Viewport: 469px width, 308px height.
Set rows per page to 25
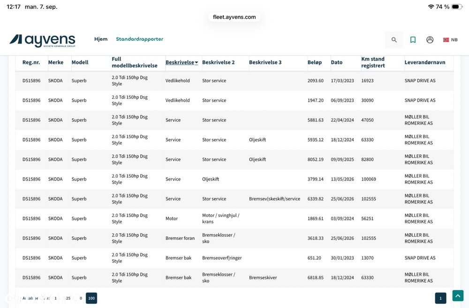coord(68,298)
